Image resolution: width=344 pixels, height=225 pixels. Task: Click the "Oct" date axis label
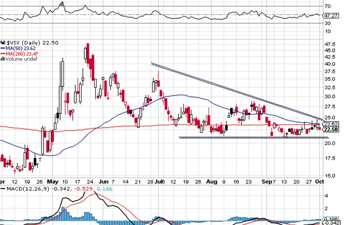[x=319, y=182]
